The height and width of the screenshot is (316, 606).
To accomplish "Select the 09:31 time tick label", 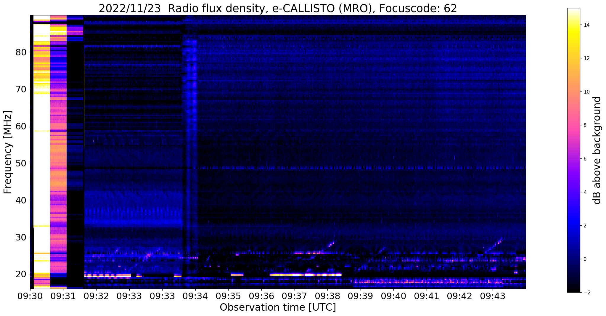I will click(63, 296).
